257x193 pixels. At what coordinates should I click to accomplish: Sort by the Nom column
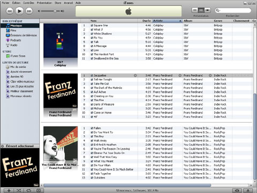coord(114,21)
